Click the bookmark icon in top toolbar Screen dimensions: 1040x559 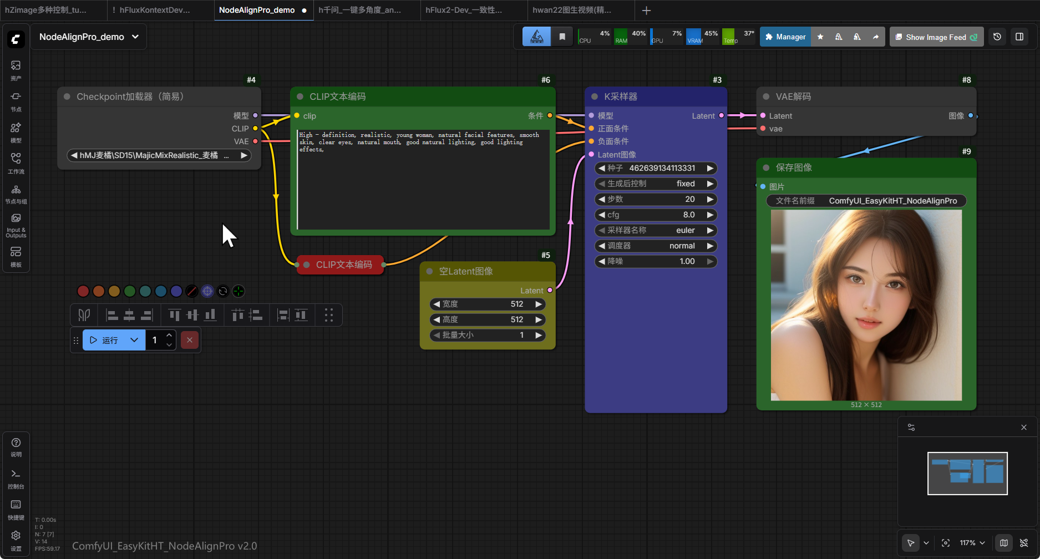(x=562, y=37)
